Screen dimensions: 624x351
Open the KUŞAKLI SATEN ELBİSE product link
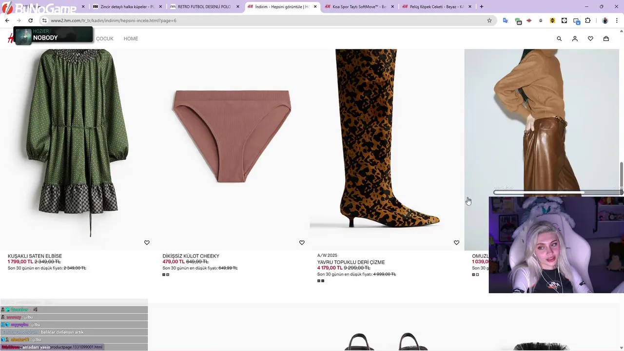click(x=35, y=256)
